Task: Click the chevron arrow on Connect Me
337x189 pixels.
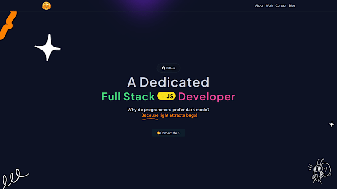Action: [x=179, y=133]
